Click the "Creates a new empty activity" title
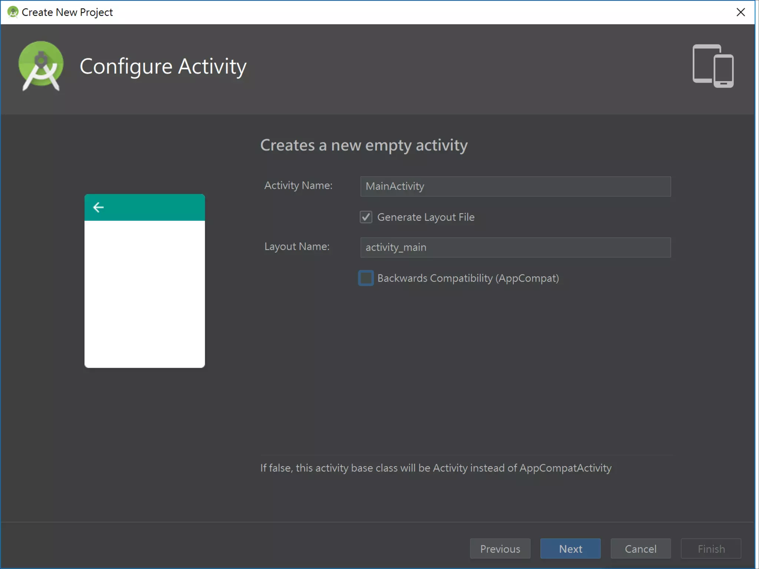 [364, 145]
